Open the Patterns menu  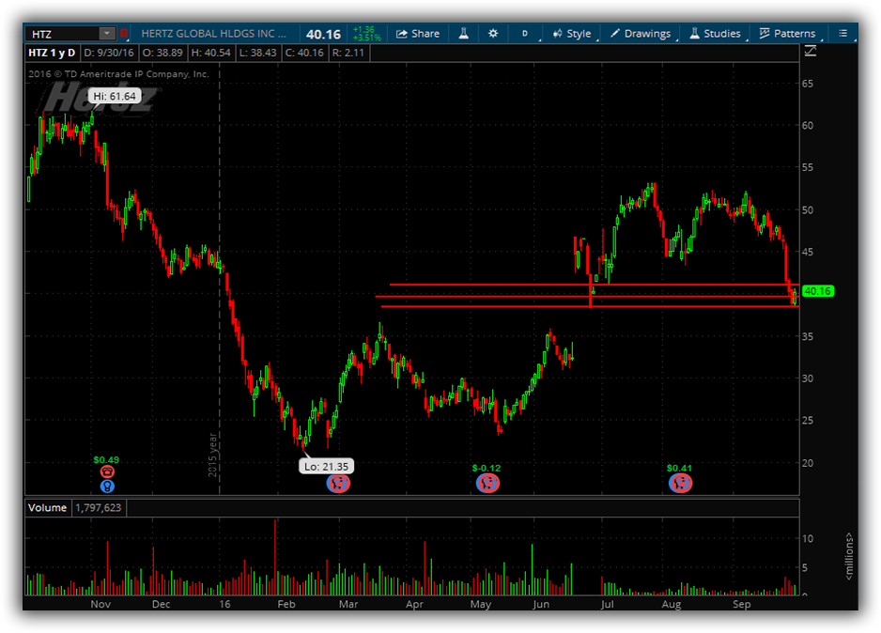[x=787, y=34]
